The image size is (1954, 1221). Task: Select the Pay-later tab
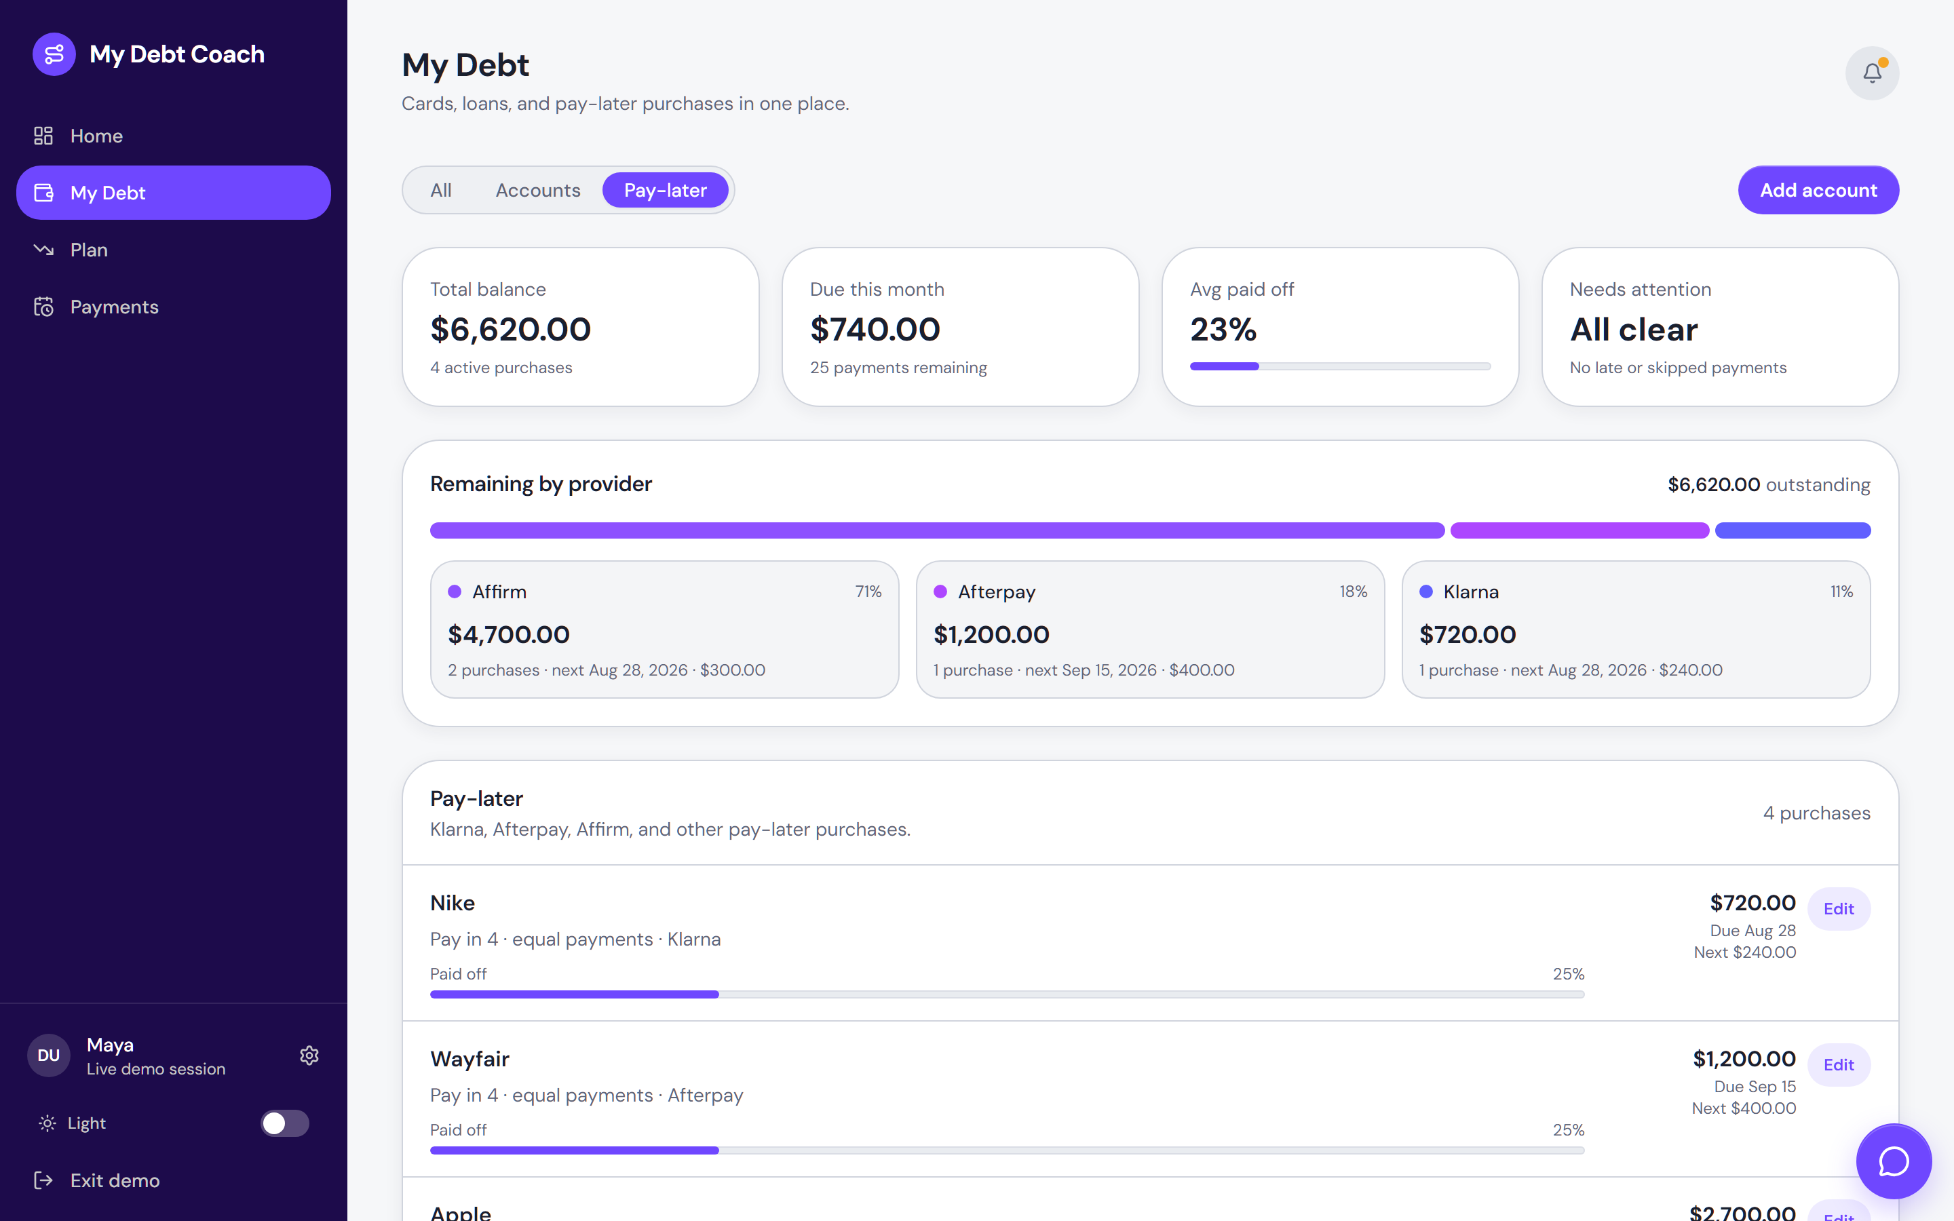pyautogui.click(x=666, y=191)
